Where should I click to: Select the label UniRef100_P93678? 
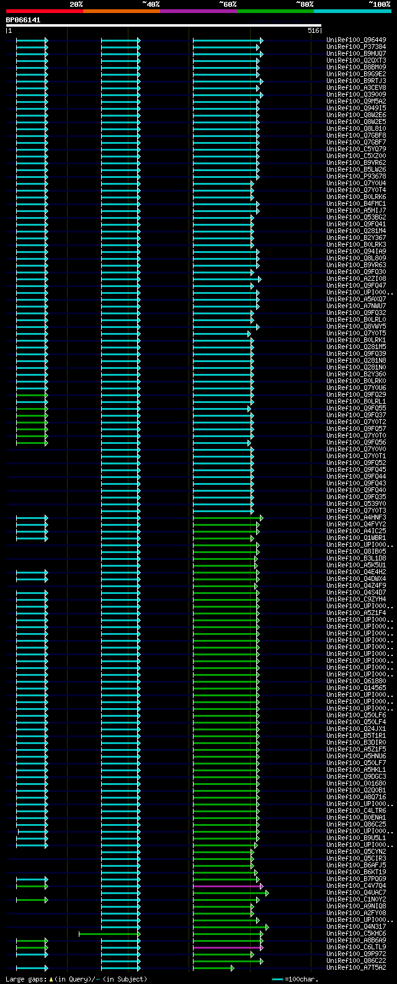356,177
